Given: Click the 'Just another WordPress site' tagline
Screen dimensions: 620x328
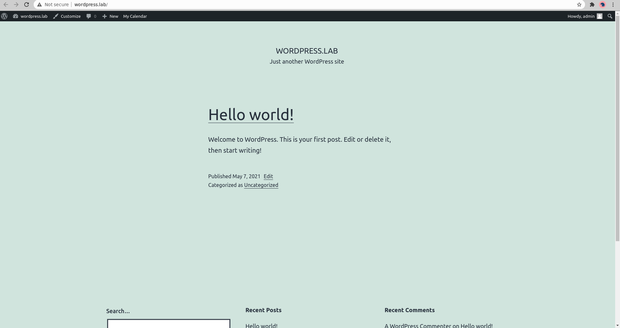Looking at the screenshot, I should pyautogui.click(x=307, y=61).
